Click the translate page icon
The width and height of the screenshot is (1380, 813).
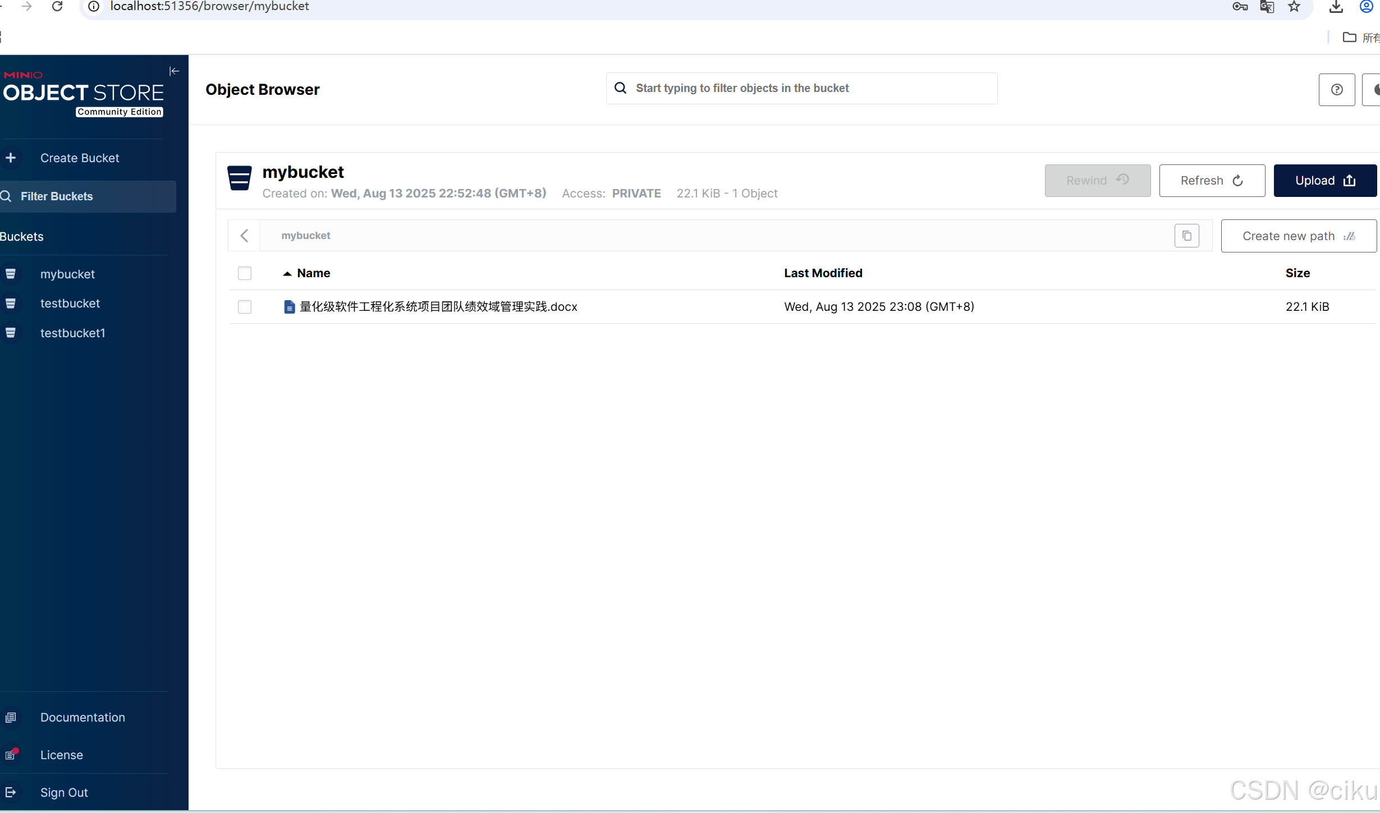(1267, 7)
